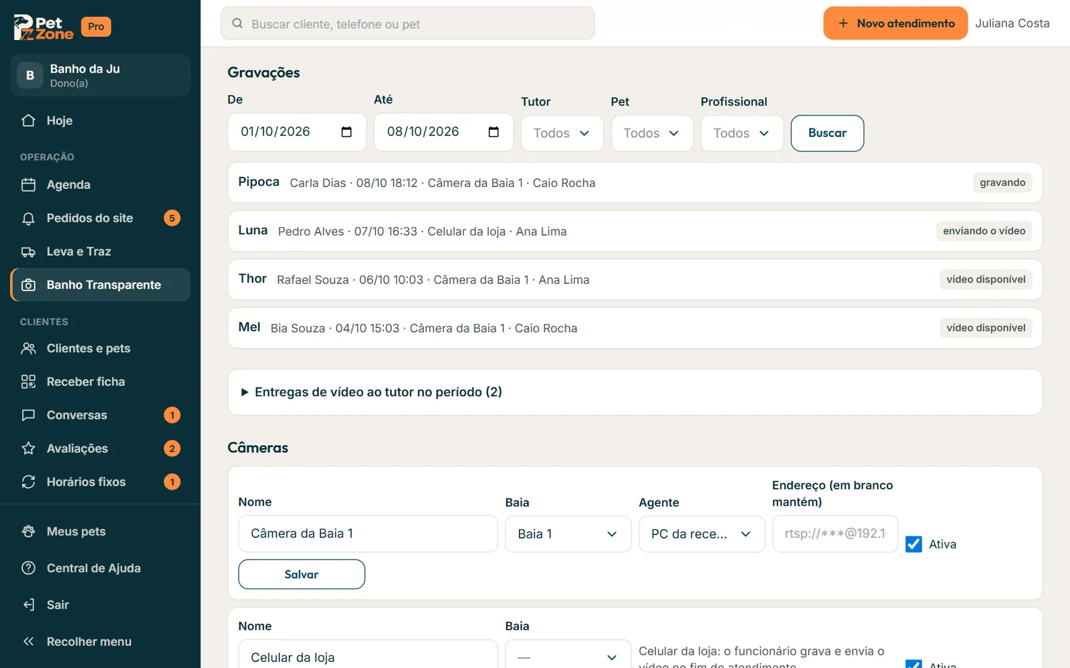
Task: Open Conversas menu item
Action: pos(100,415)
